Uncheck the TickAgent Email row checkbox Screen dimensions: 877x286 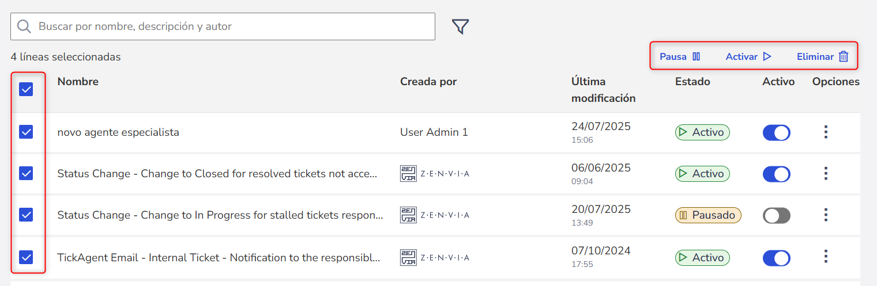[x=26, y=257]
